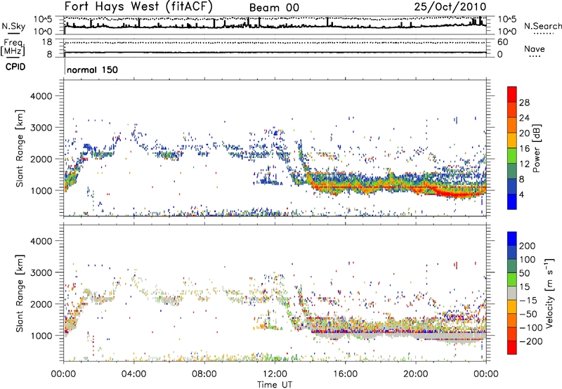Click the 'Velocity [m s-1]' colorbar title
Screen dimensions: 562x389
[x=549, y=294]
